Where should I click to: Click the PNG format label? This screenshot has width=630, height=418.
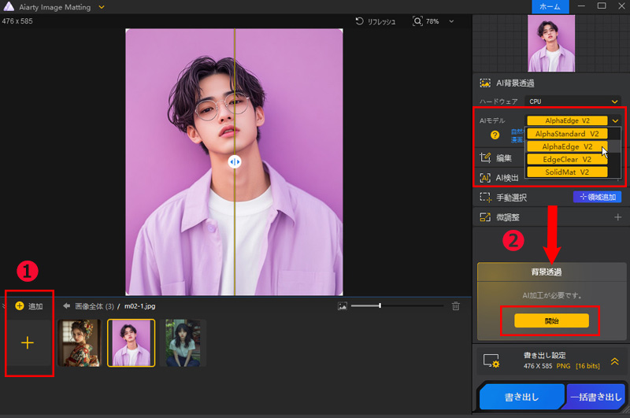[563, 366]
